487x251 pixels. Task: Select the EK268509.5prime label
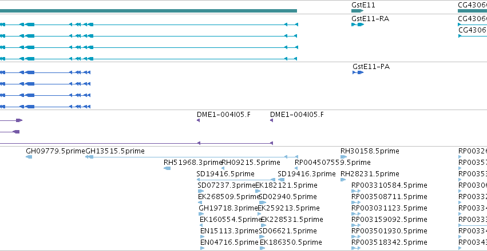pyautogui.click(x=229, y=197)
